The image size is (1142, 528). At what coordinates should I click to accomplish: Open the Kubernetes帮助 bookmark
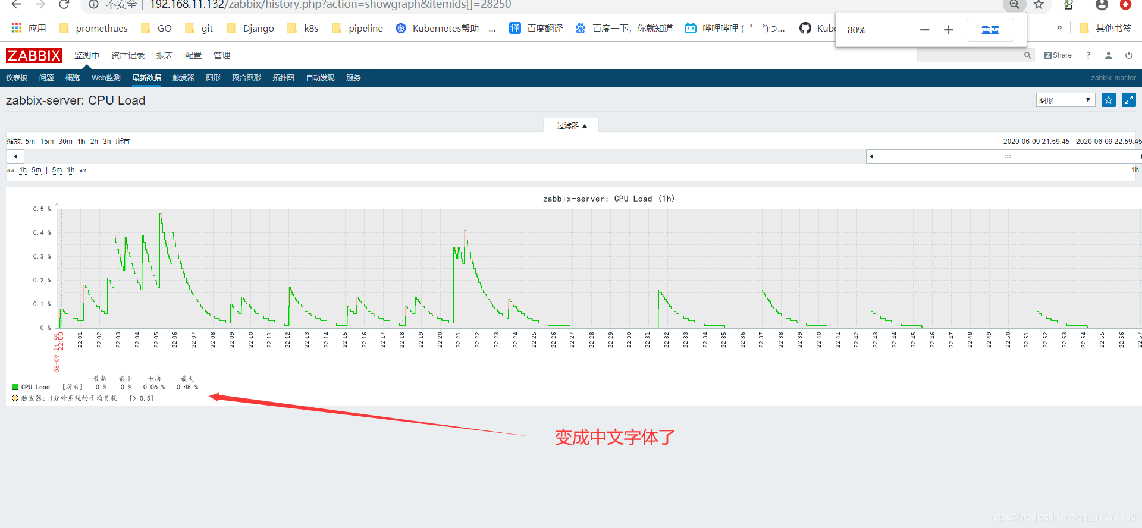445,28
